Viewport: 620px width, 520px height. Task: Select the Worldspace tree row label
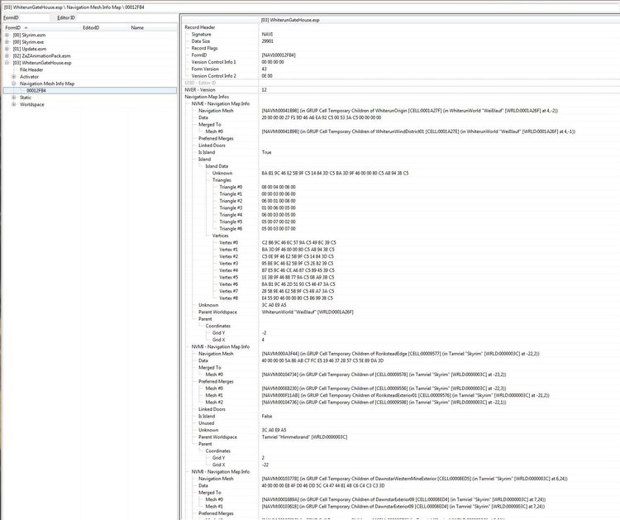click(x=32, y=104)
